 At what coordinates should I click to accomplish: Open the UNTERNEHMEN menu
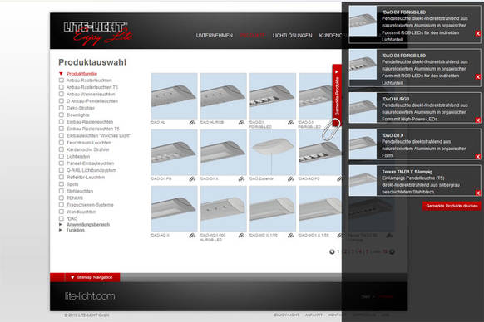tap(215, 36)
